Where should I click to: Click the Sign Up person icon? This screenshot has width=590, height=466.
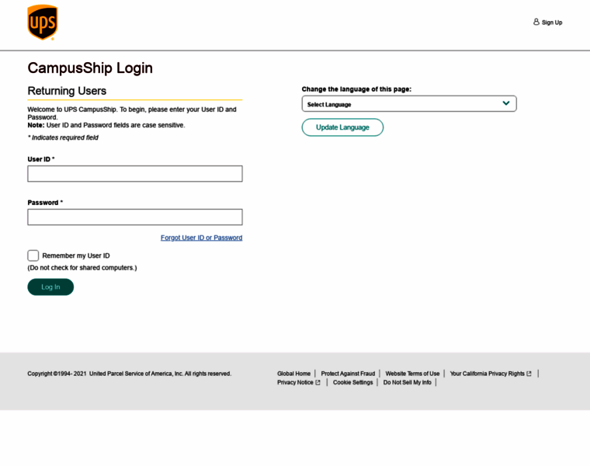(x=536, y=23)
